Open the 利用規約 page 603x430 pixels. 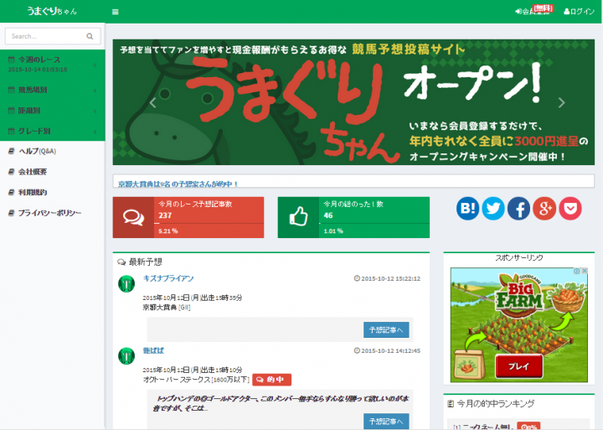52,192
